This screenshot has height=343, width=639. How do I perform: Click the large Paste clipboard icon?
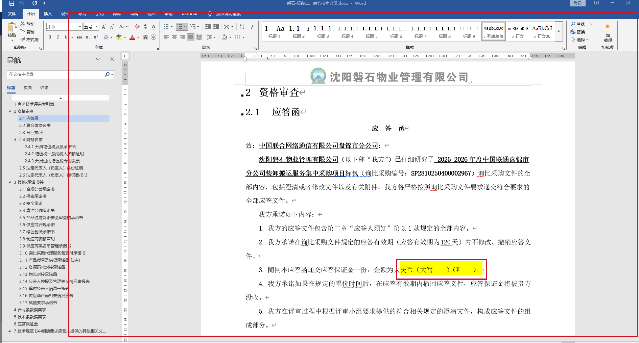[x=12, y=27]
